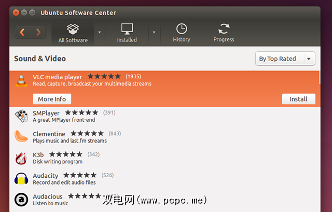This screenshot has height=212, width=332.
Task: Show the Installed software view
Action: coord(127,33)
